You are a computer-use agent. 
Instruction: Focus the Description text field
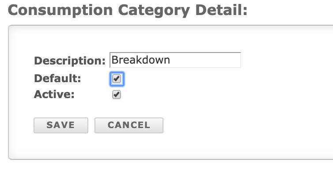(x=175, y=60)
